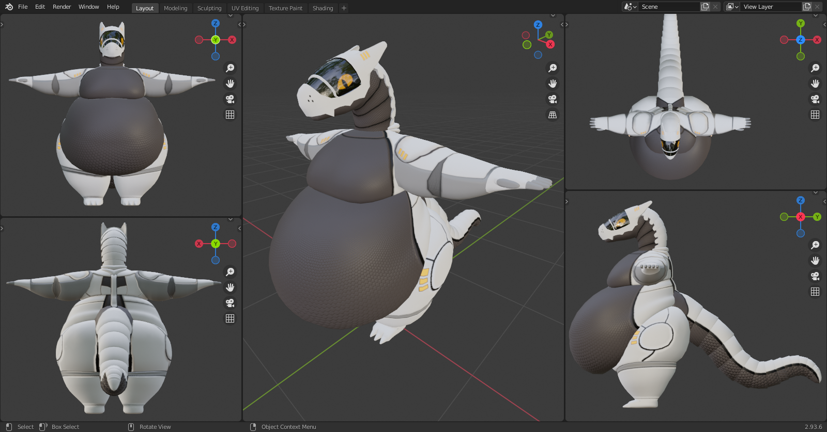Viewport: 827px width, 432px height.
Task: Show header chevron in side-view viewport
Action: (816, 193)
